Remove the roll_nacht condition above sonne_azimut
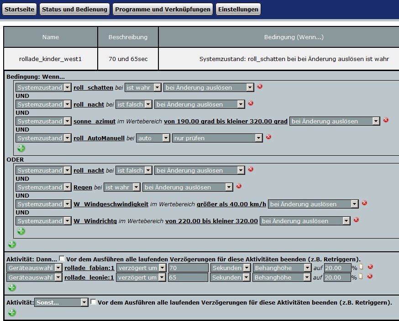399x321 pixels. coord(251,103)
